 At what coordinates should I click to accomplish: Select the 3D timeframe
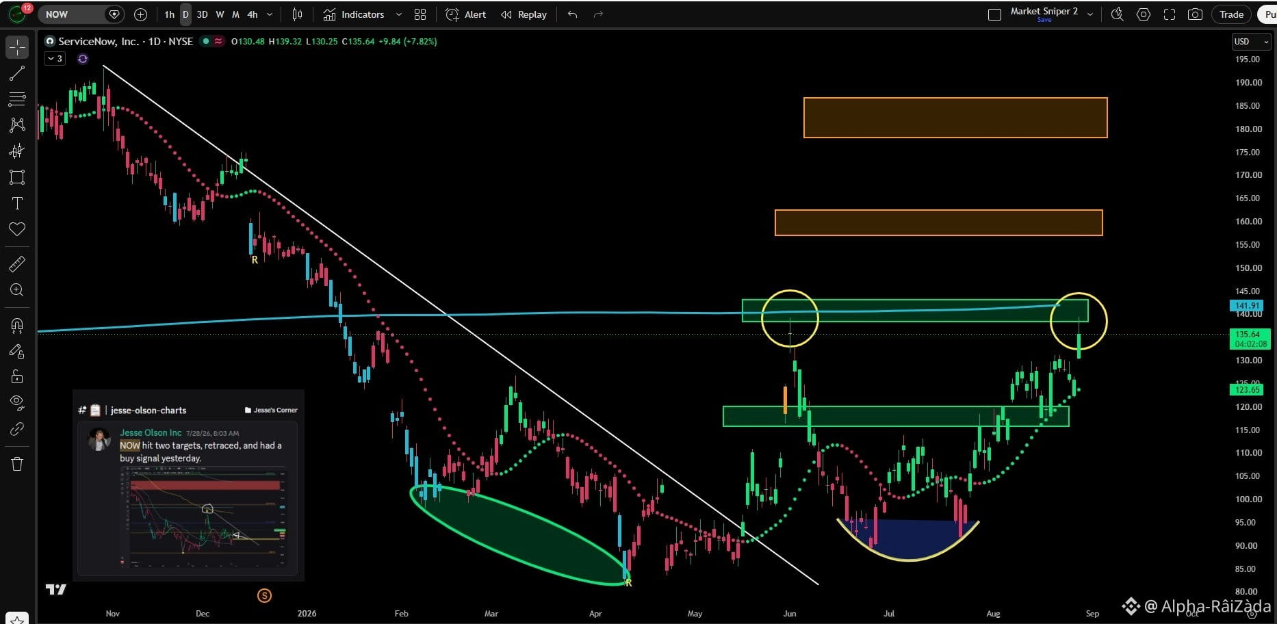(203, 14)
